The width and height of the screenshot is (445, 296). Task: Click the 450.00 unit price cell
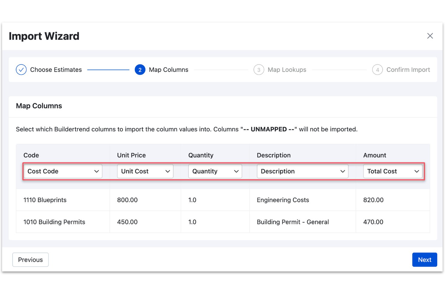pyautogui.click(x=145, y=222)
